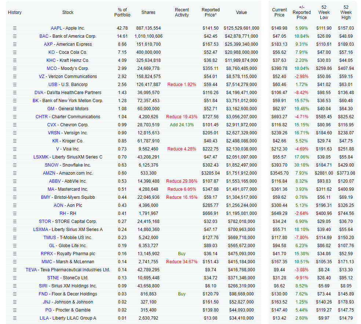
Task: Open history icon for LSXMK row
Action: (x=15, y=157)
